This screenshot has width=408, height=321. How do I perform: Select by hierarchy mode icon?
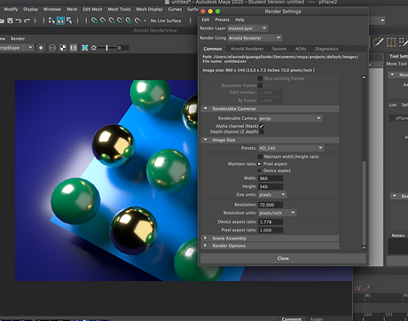pyautogui.click(x=51, y=20)
